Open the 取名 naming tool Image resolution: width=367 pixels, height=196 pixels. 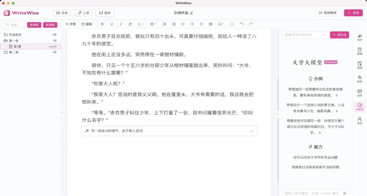click(360, 121)
